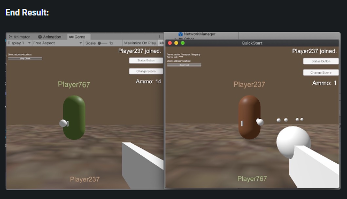Open the Display 1 dropdown
Image resolution: width=347 pixels, height=199 pixels.
(x=19, y=43)
